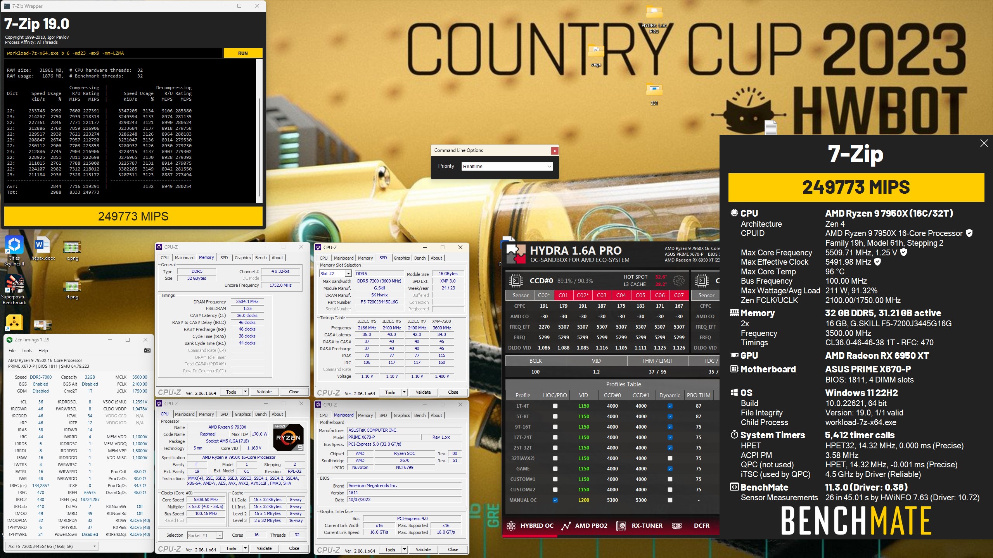Open the ZenTimings Tools menu
Image resolution: width=993 pixels, height=558 pixels.
27,350
